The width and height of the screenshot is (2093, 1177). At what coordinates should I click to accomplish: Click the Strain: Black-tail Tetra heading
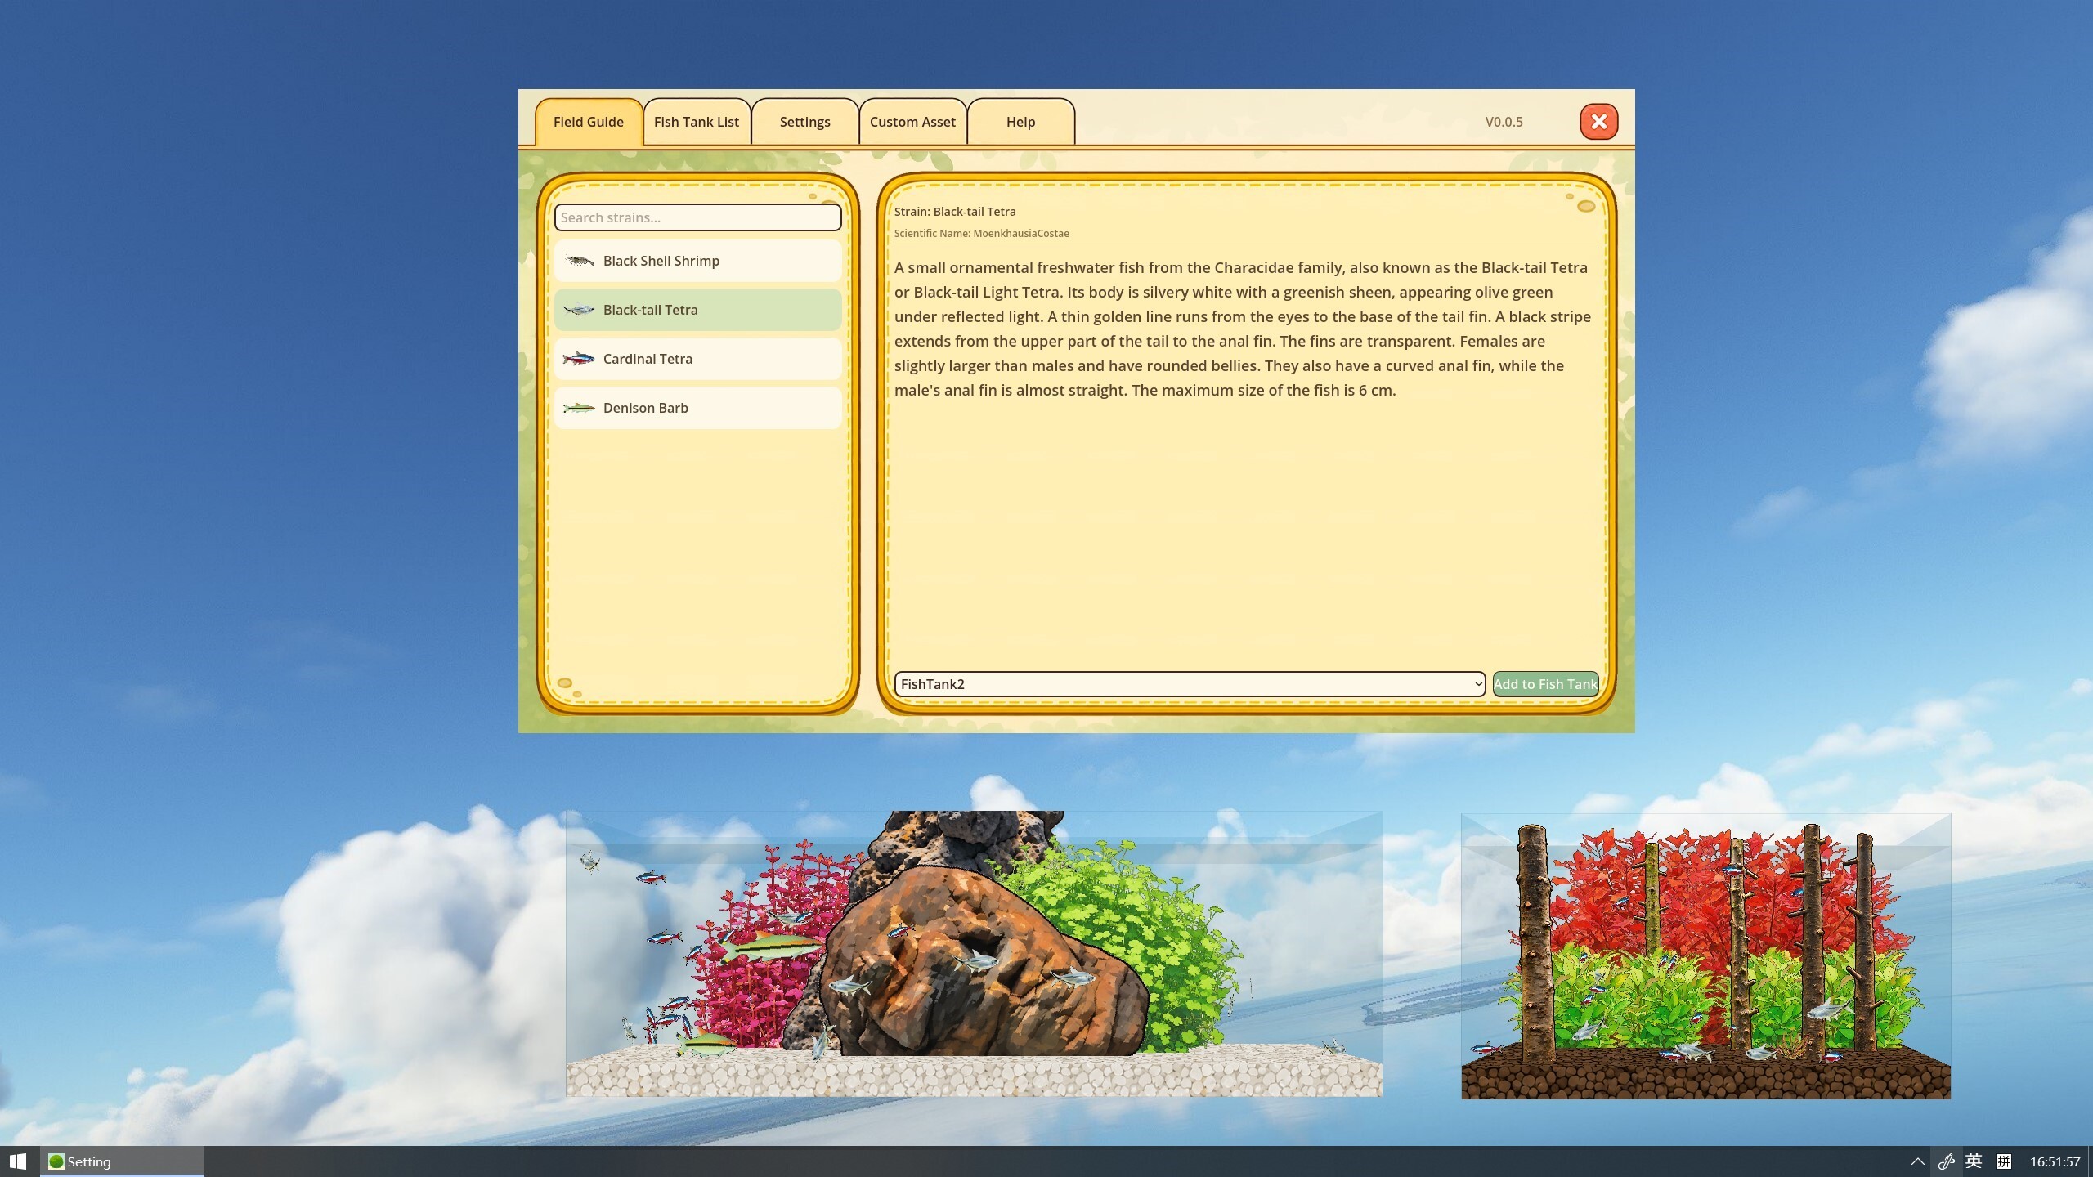coord(955,212)
